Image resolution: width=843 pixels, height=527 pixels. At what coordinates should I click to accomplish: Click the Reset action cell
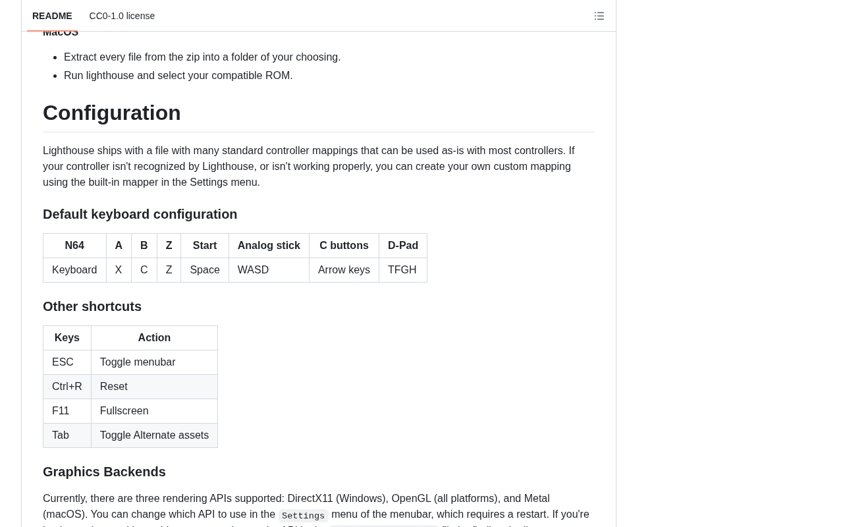(154, 387)
